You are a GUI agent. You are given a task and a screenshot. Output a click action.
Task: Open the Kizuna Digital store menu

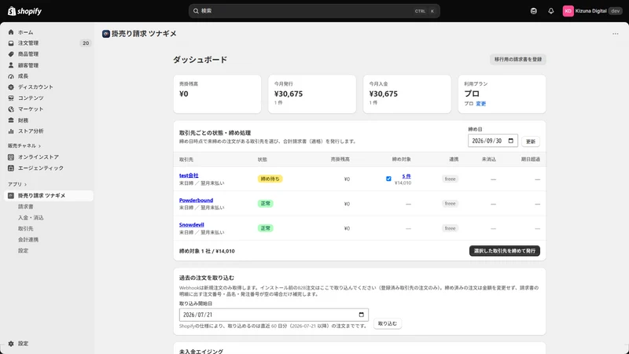[x=592, y=11]
